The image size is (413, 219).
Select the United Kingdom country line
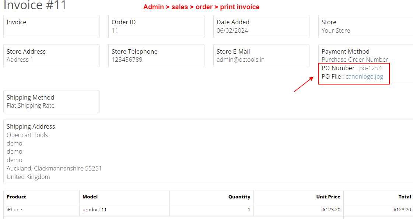point(28,177)
